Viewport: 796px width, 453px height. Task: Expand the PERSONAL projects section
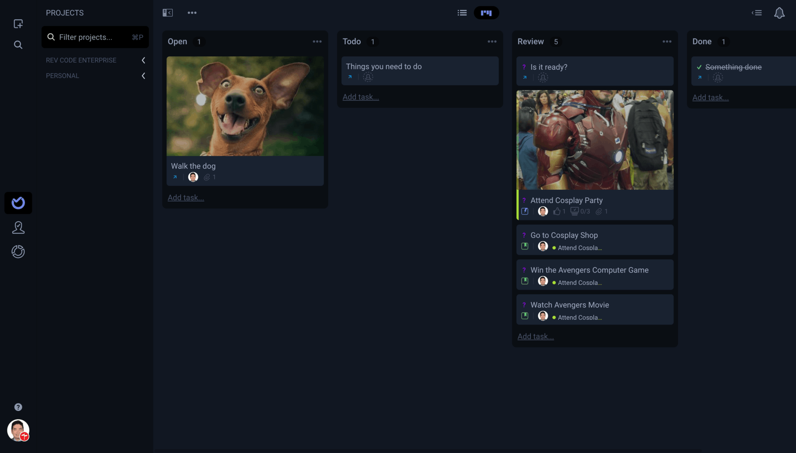(x=143, y=76)
